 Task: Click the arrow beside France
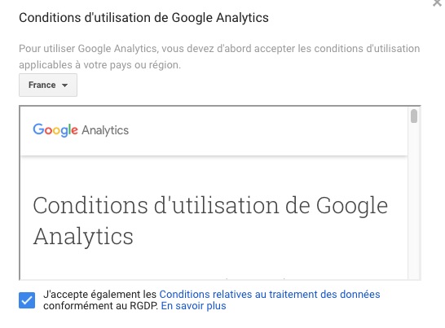64,85
